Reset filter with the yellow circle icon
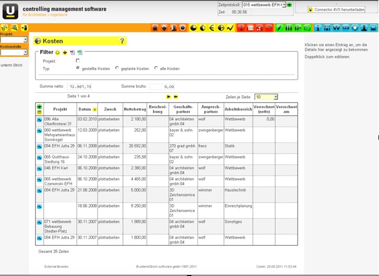379x276 pixels. click(x=57, y=52)
